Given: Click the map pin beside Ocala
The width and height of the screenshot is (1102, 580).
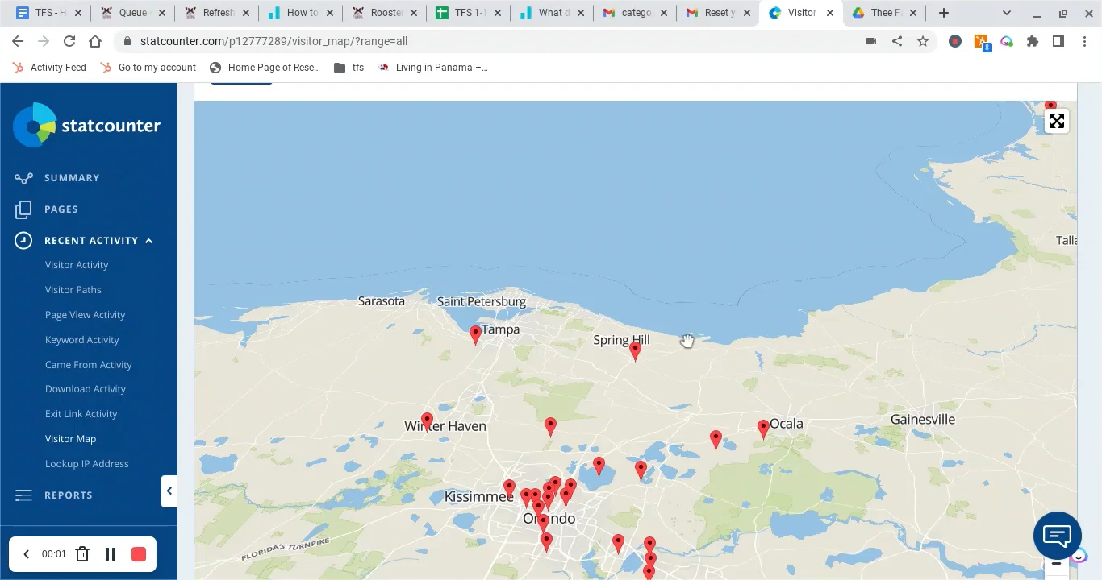Looking at the screenshot, I should [x=763, y=429].
